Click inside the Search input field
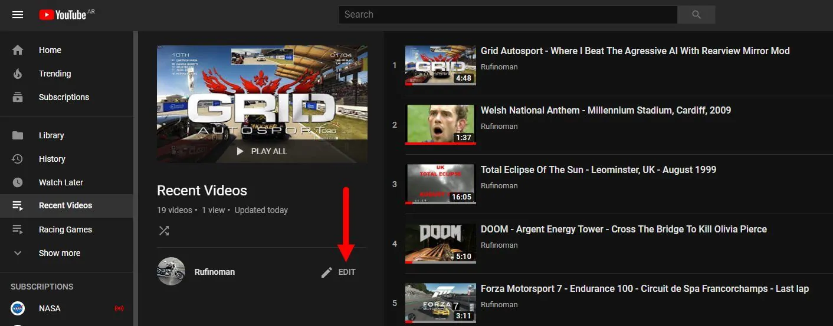 (x=508, y=15)
